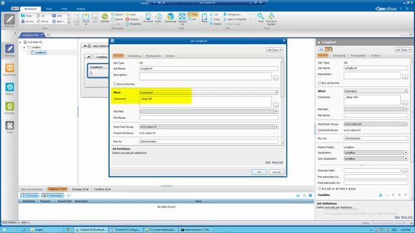Open the View ribbon tab
Image resolution: width=415 pixels, height=233 pixels.
coord(64,9)
